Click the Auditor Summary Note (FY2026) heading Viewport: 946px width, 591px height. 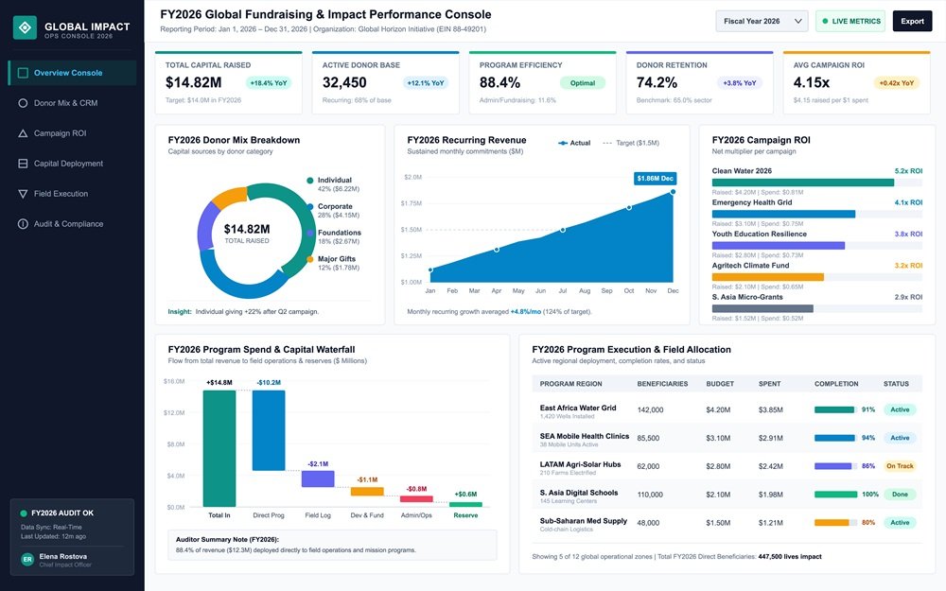227,540
